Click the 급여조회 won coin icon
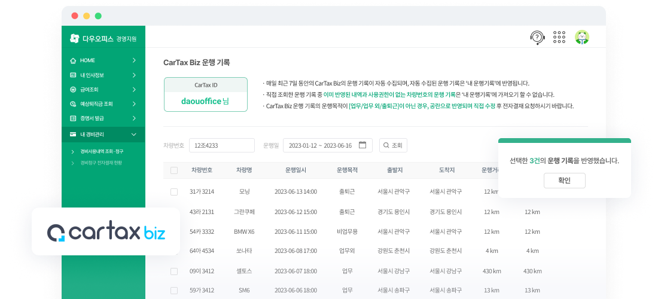658x299 pixels. tap(73, 89)
